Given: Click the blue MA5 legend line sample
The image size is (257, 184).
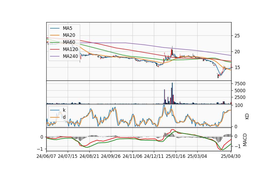Looking at the screenshot, I should (55, 28).
